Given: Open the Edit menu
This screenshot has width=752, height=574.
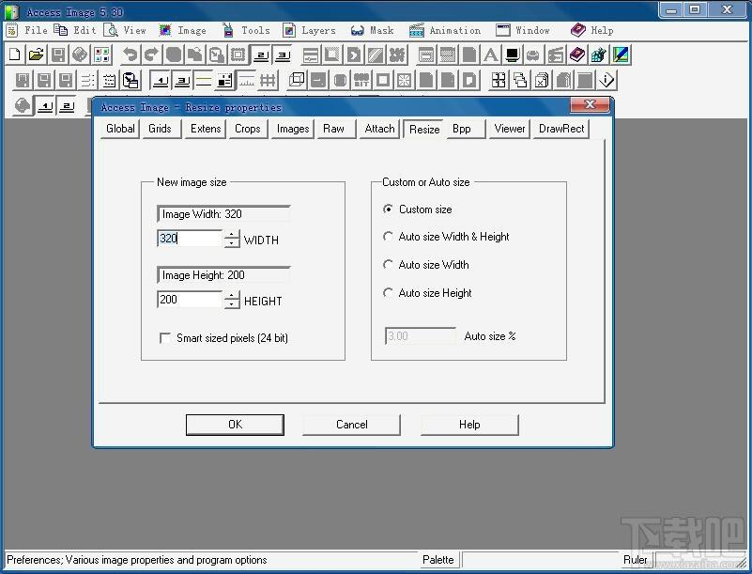Looking at the screenshot, I should point(84,30).
